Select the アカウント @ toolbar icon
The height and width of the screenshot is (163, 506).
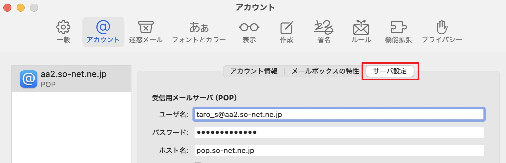103,32
